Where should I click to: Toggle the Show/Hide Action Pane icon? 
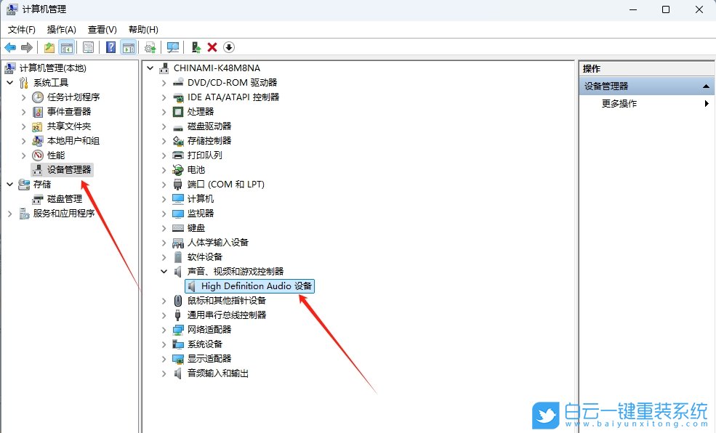[129, 46]
